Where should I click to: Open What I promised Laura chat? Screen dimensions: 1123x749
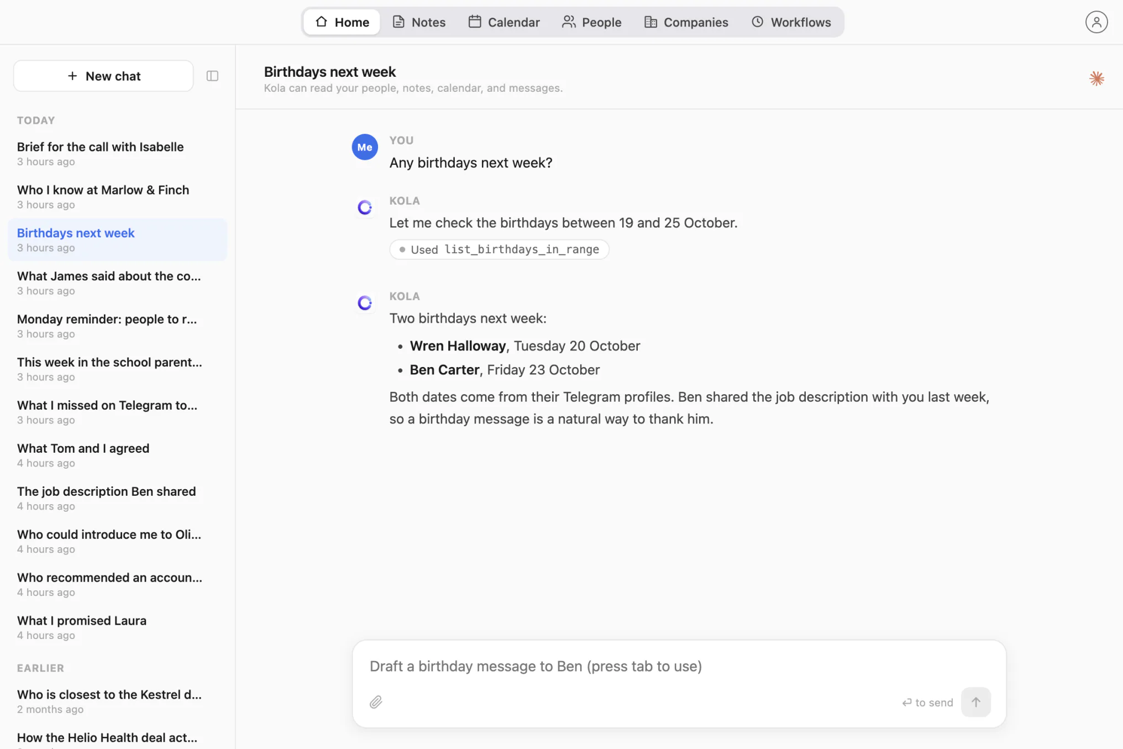(117, 627)
